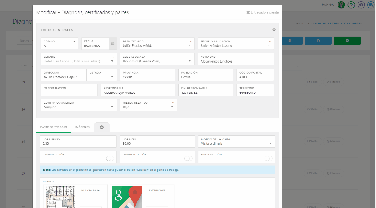Image resolution: width=376 pixels, height=208 pixels.
Task: Open the Resp. Técnico dropdown
Action: pyautogui.click(x=157, y=45)
